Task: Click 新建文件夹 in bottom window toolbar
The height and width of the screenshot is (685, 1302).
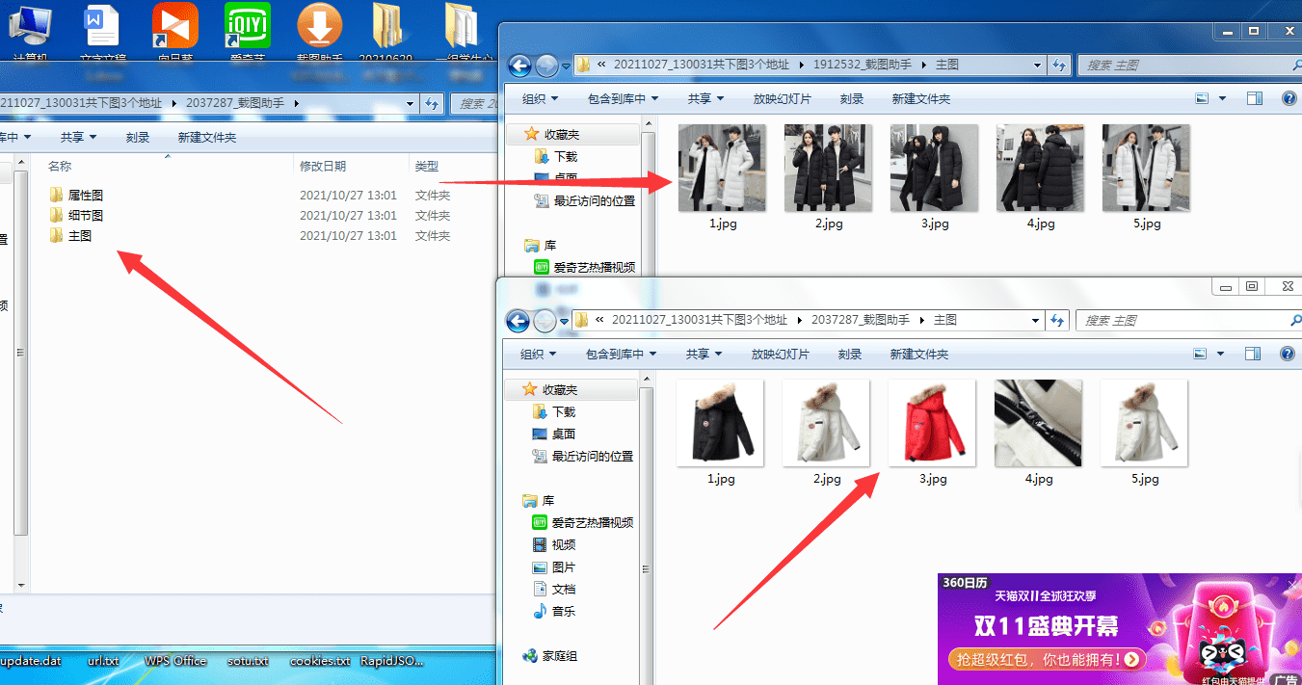Action: point(918,355)
